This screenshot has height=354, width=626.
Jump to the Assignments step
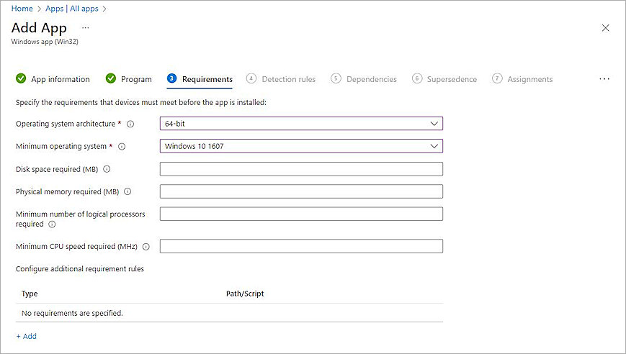[522, 79]
